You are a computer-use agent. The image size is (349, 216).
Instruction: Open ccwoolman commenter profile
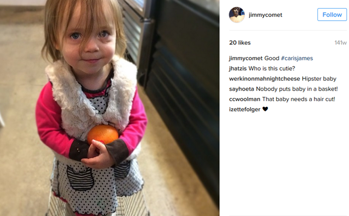click(x=245, y=99)
